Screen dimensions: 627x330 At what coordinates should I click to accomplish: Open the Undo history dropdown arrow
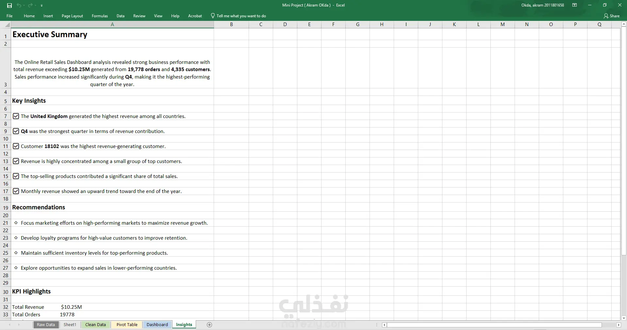tap(24, 6)
